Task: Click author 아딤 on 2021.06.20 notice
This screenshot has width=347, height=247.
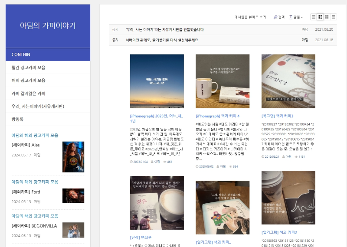Action: click(305, 29)
